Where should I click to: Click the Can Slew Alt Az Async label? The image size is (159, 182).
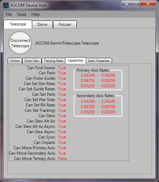pos(35,126)
